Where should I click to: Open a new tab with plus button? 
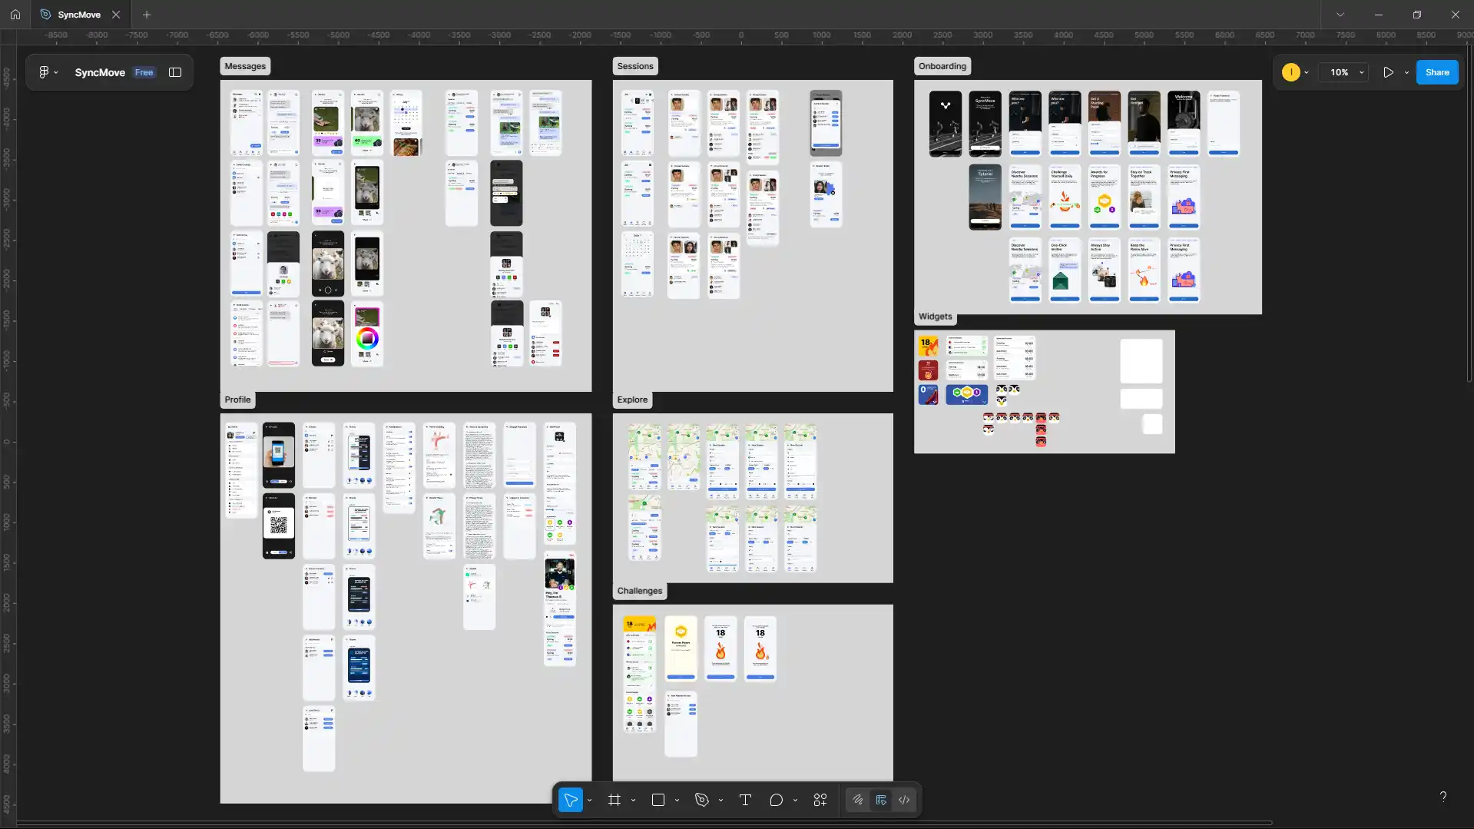pos(147,15)
